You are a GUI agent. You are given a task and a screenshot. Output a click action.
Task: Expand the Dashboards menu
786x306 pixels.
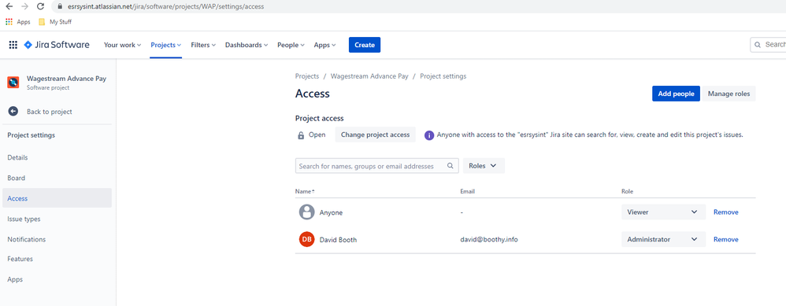click(x=247, y=45)
